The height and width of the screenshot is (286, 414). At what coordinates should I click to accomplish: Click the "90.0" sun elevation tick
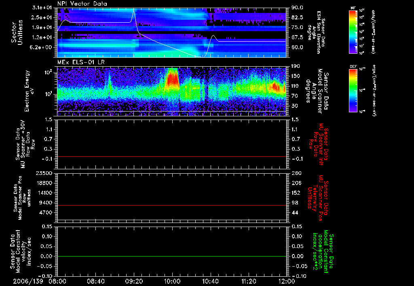coord(297,8)
